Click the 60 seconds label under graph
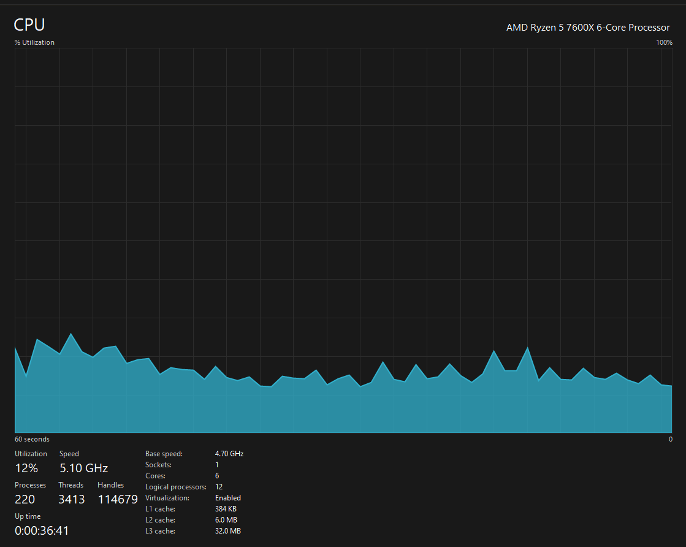This screenshot has width=686, height=547. click(x=32, y=439)
